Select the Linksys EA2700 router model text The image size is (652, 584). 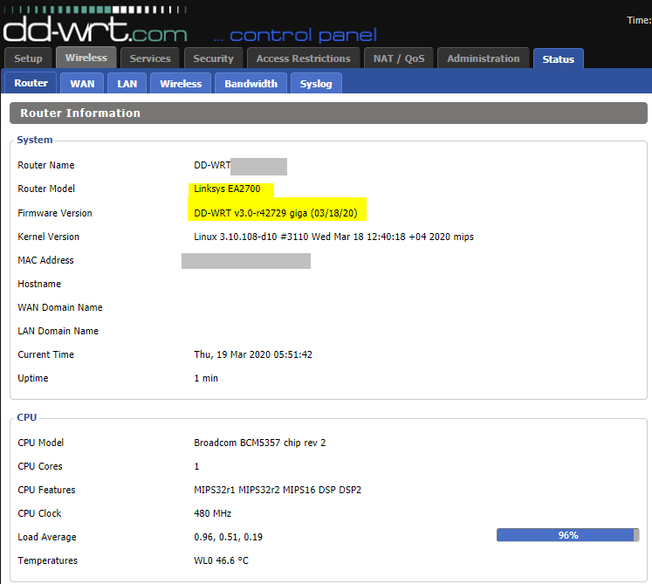click(x=227, y=189)
